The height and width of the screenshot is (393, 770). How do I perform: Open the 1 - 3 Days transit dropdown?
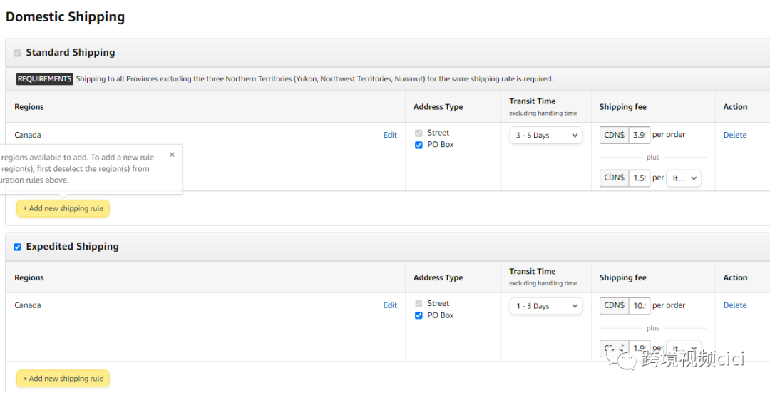[x=545, y=306]
